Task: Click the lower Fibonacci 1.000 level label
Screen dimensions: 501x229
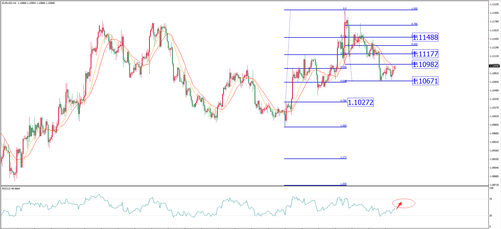Action: point(343,126)
